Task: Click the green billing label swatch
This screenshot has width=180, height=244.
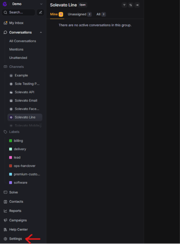Action: point(11,141)
